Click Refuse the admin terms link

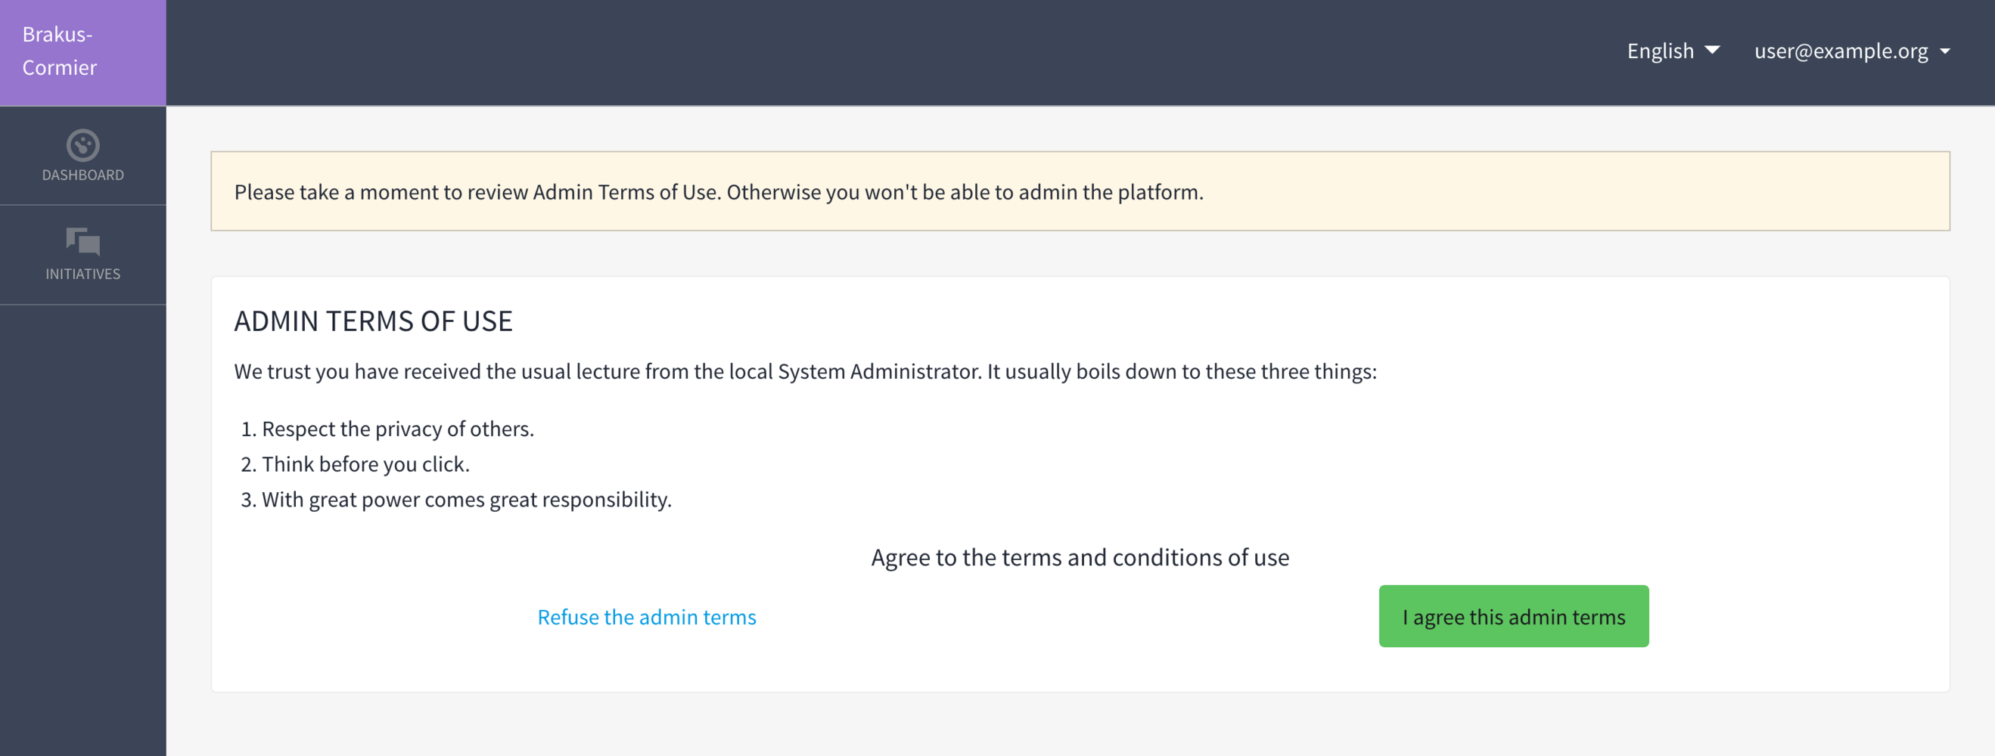coord(647,617)
